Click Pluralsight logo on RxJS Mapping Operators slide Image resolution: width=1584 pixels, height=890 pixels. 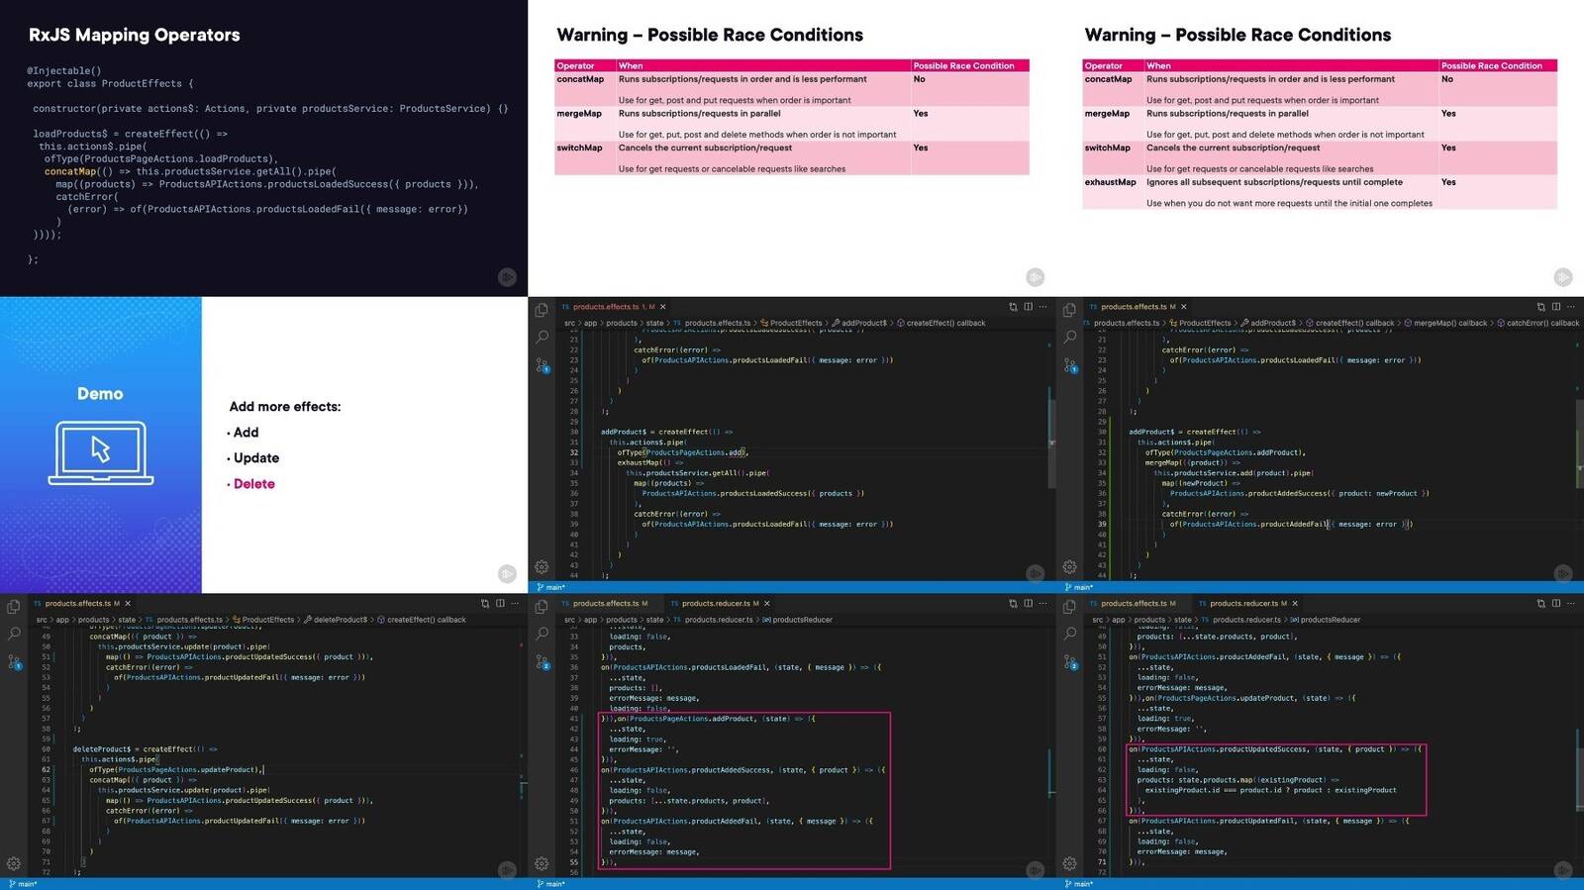507,277
